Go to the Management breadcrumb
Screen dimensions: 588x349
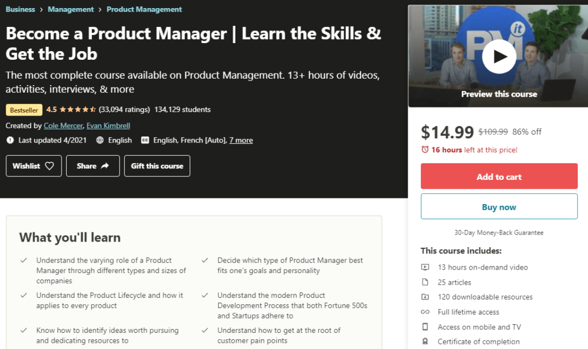tap(71, 9)
